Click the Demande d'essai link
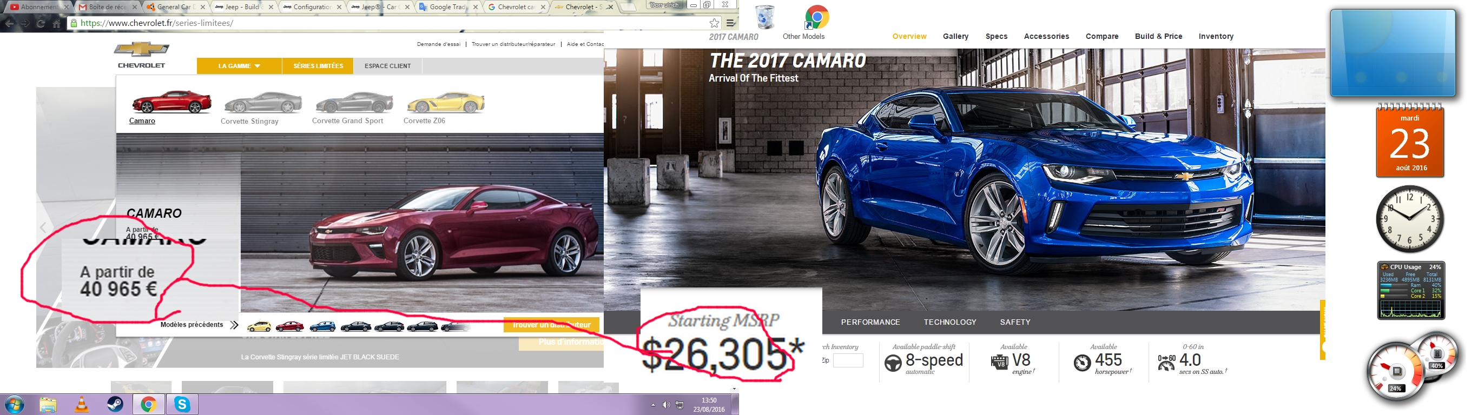This screenshot has height=415, width=1478. tap(438, 44)
